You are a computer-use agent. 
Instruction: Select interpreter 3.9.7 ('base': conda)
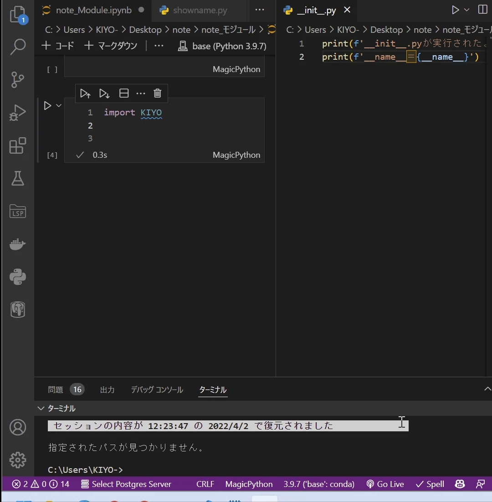click(319, 484)
